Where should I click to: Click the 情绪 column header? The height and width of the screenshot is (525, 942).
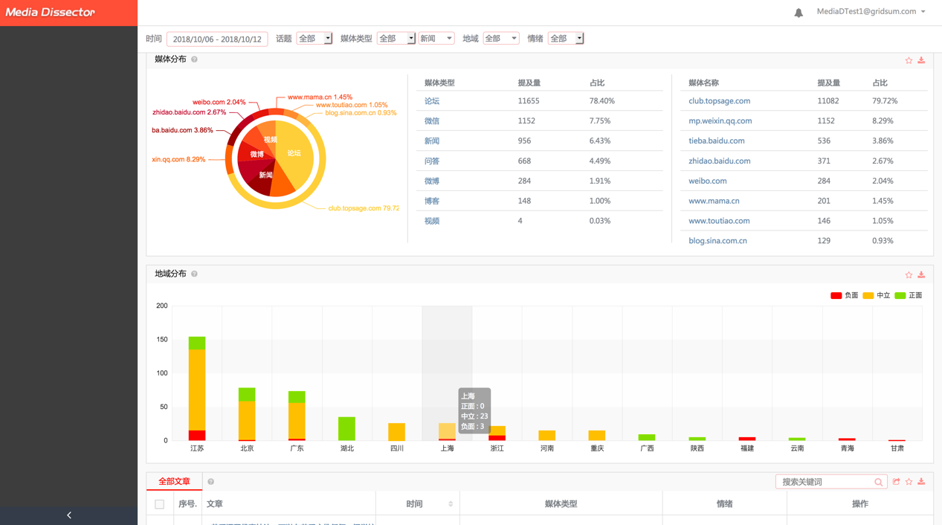(x=724, y=504)
